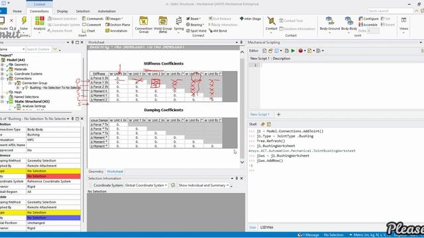Select Coordinate Systems in the tree
The image size is (424, 238).
[28, 74]
